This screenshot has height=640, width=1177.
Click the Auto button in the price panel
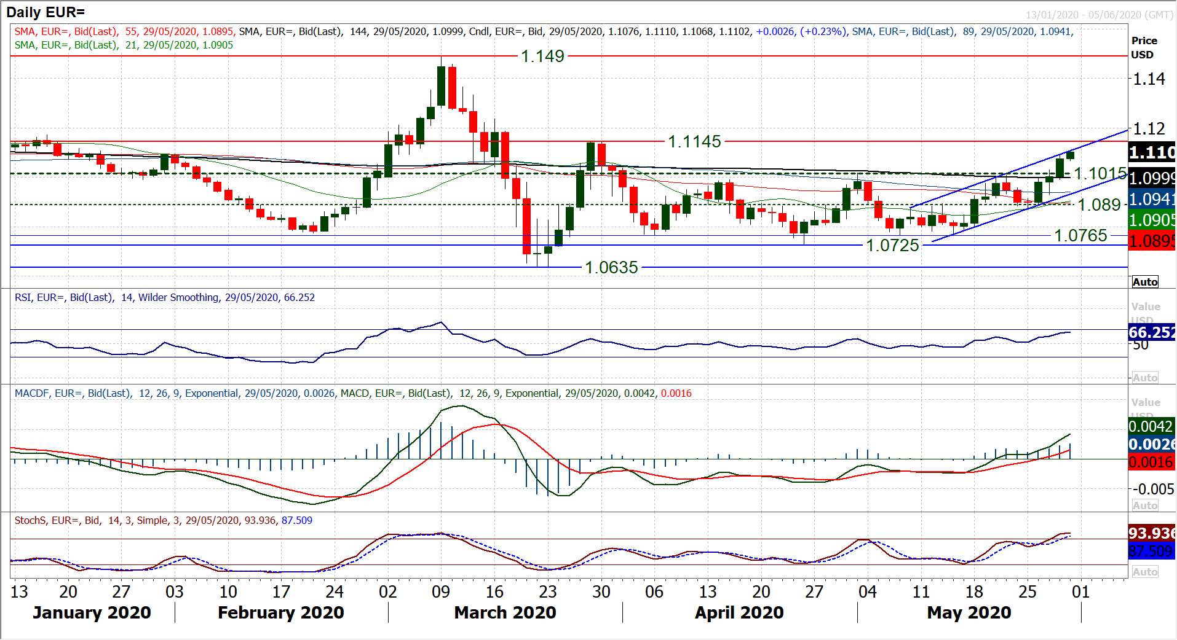[1144, 282]
